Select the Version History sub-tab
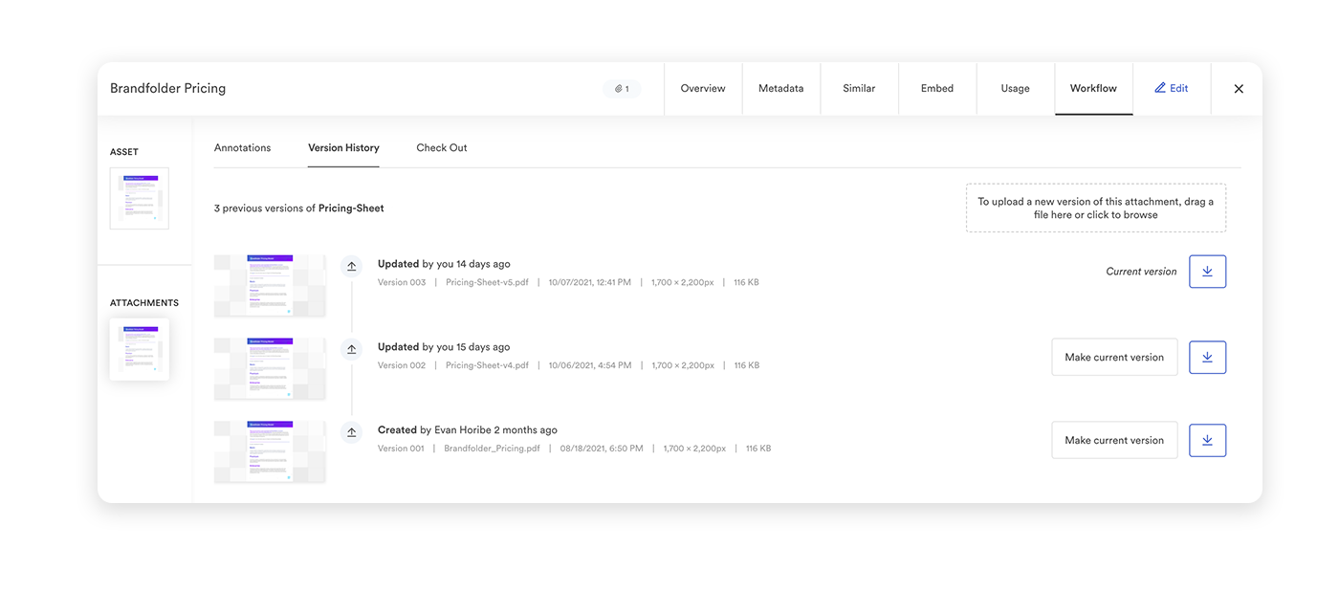Image resolution: width=1339 pixels, height=592 pixels. (343, 147)
